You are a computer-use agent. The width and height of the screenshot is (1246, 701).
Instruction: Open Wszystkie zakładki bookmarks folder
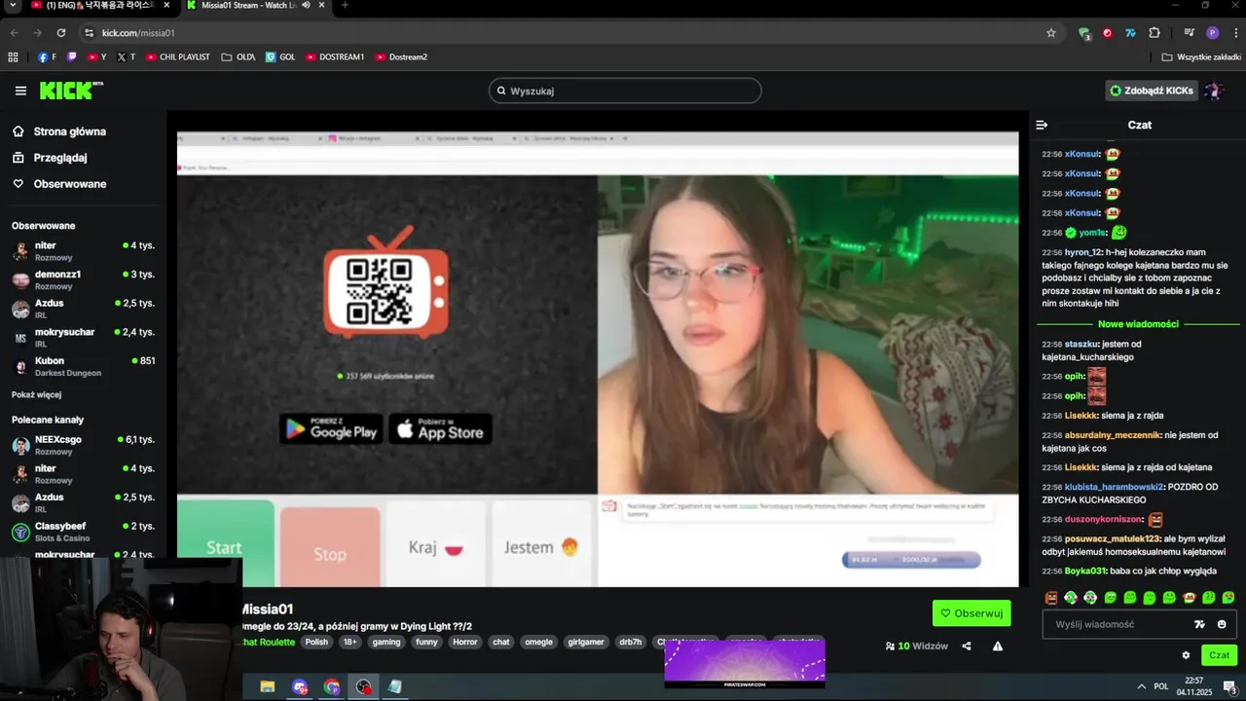click(1200, 57)
